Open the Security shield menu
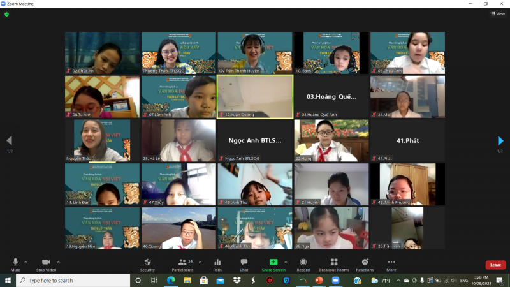This screenshot has width=510, height=287. [147, 265]
